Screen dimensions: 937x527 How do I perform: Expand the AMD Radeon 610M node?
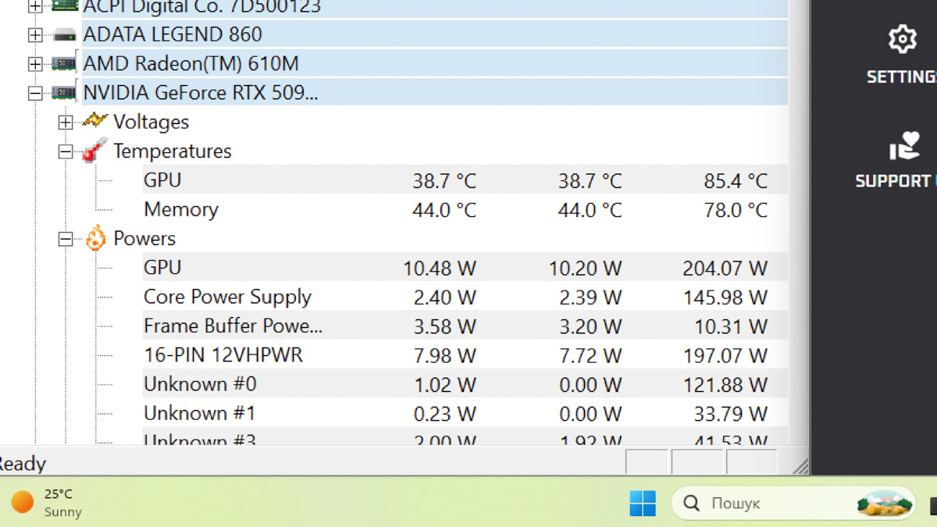click(35, 64)
